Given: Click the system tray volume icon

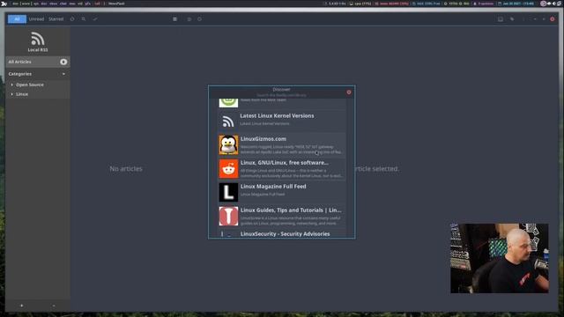Looking at the screenshot, I should pos(554,4).
